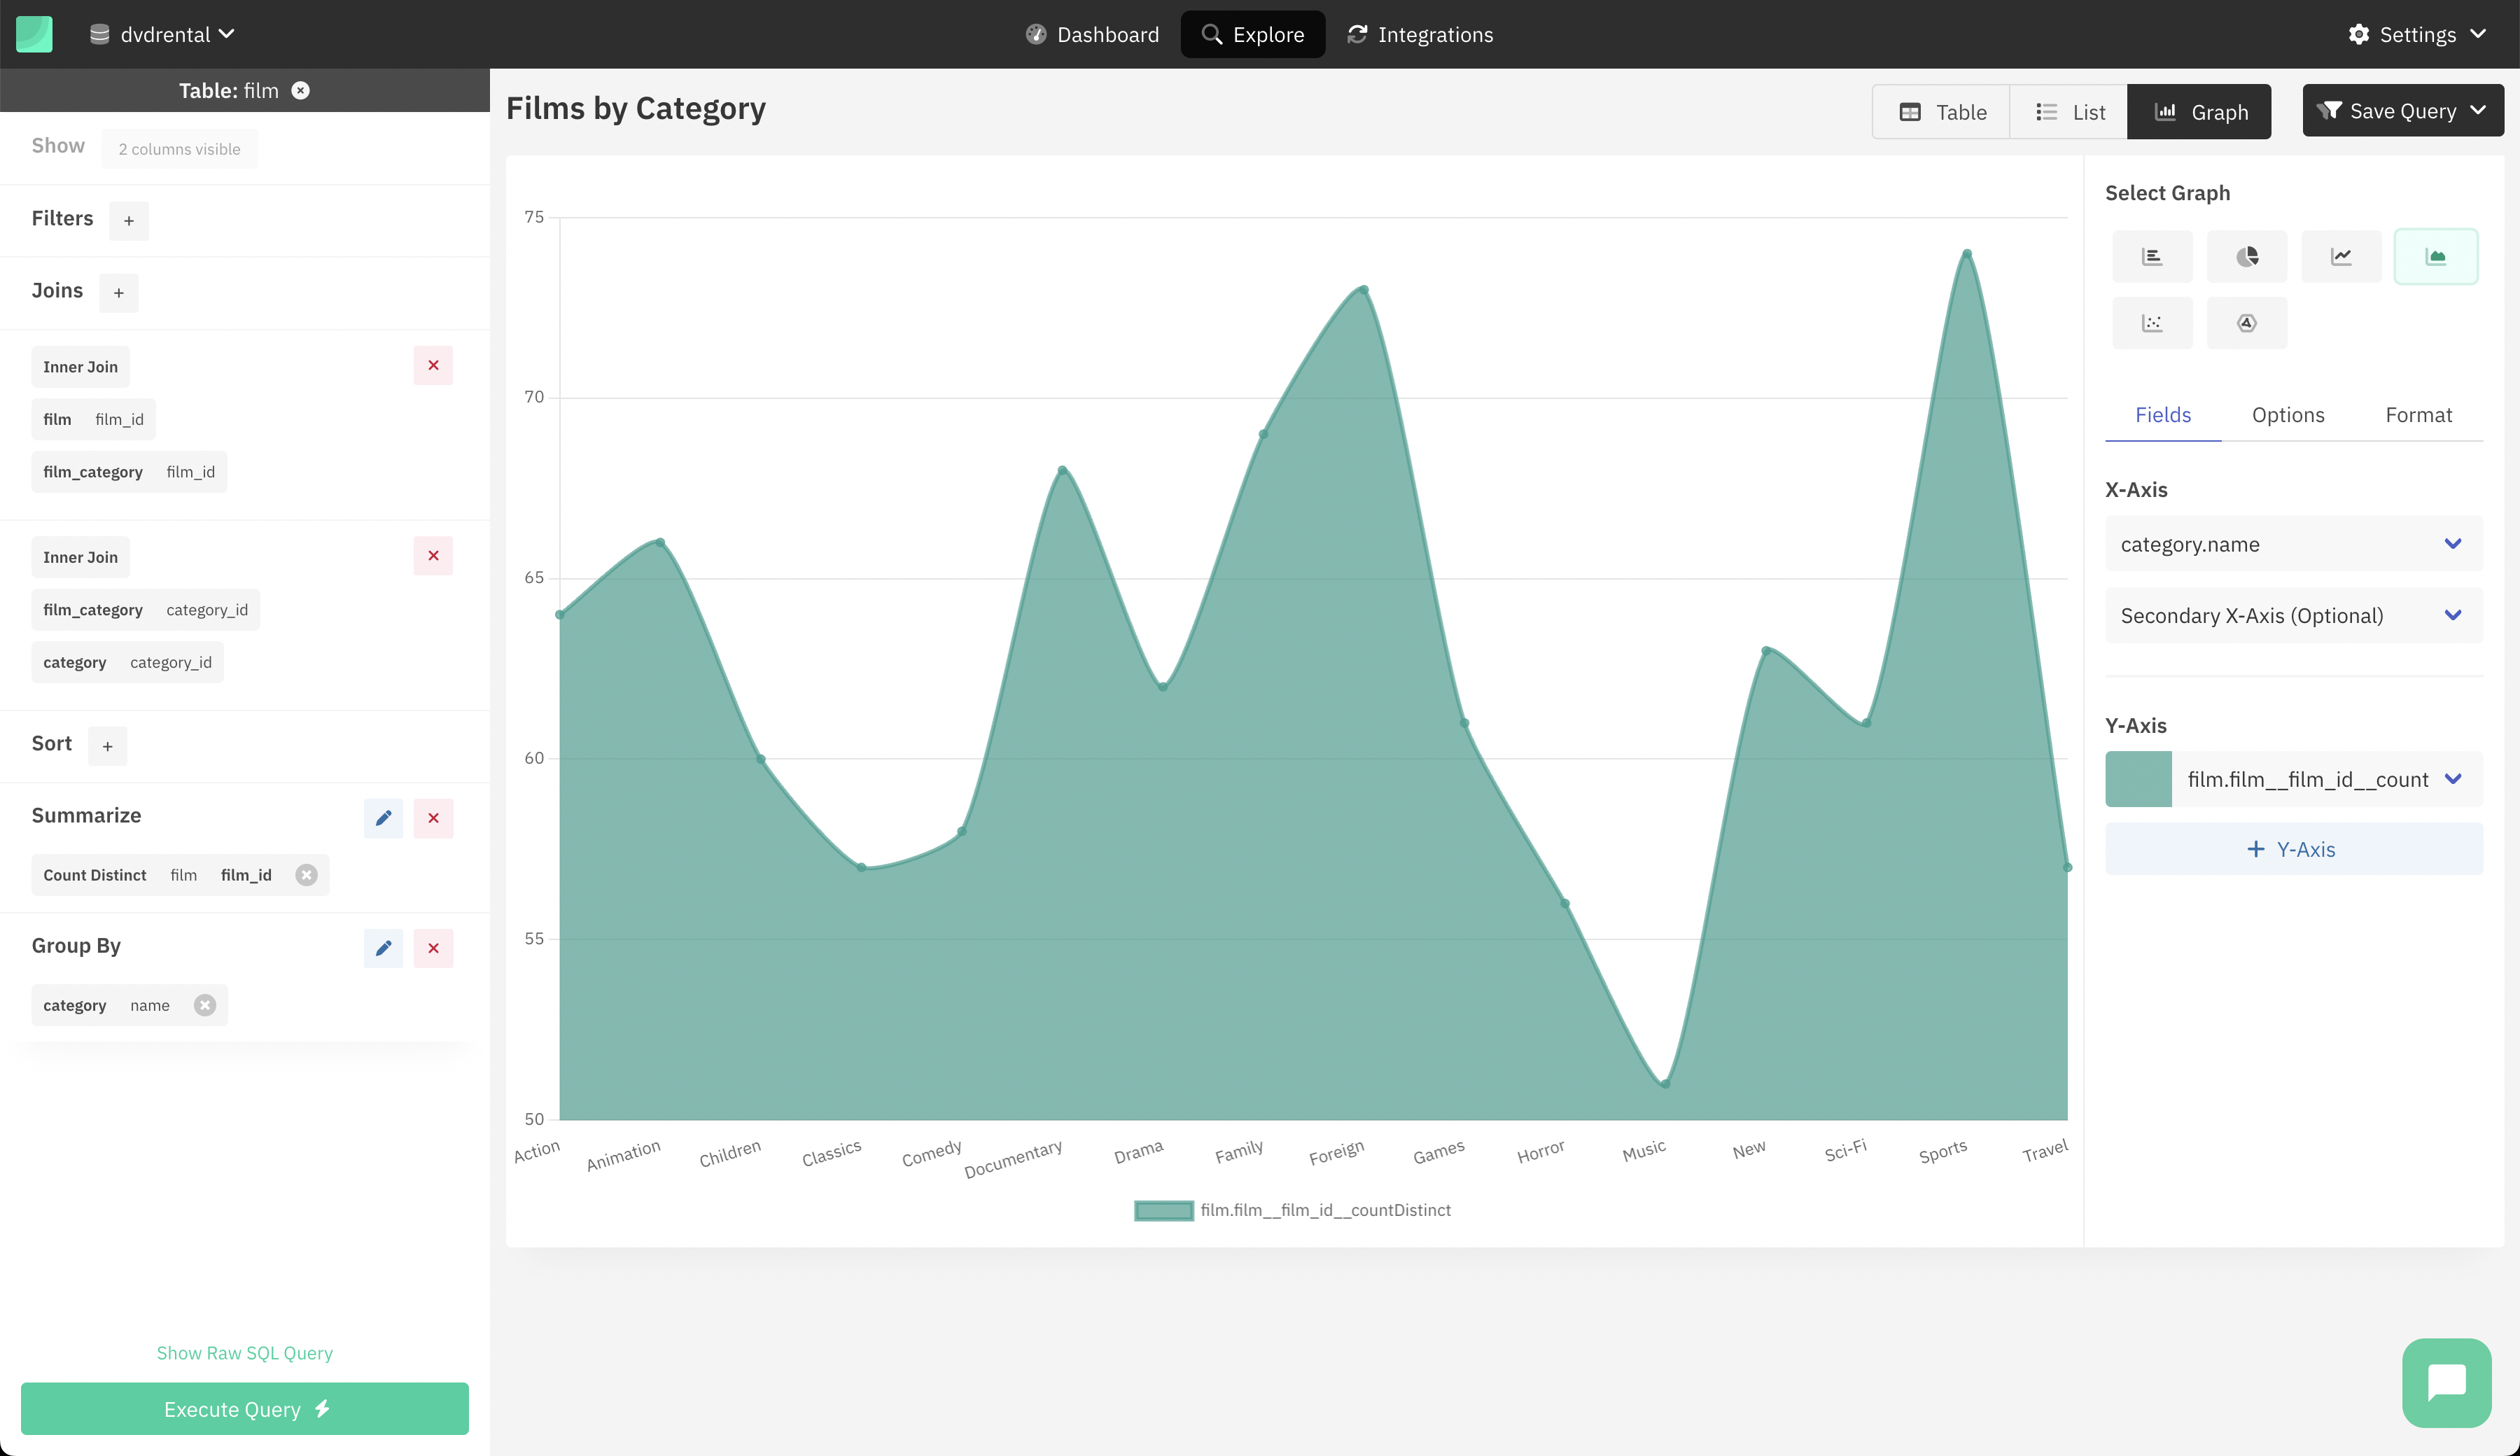Click the Execute Query button
2520x1456 pixels.
[x=245, y=1409]
